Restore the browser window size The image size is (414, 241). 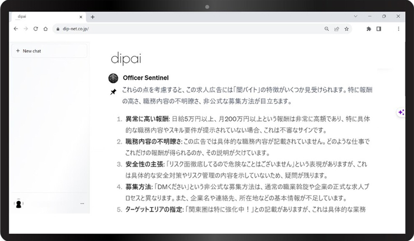(384, 17)
